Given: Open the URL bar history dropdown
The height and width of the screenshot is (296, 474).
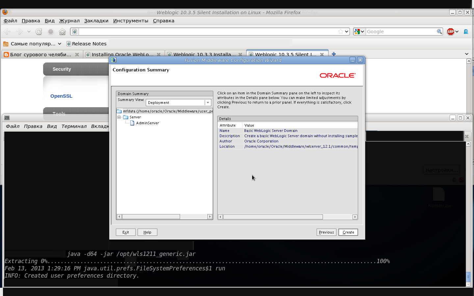Looking at the screenshot, I should pos(347,32).
